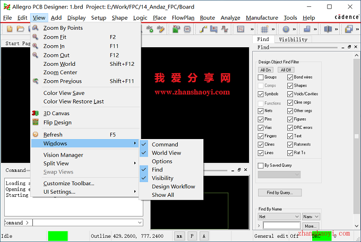Click the Edit Text (abc pencil) icon
Screen dimensions: 361x242
click(160, 29)
